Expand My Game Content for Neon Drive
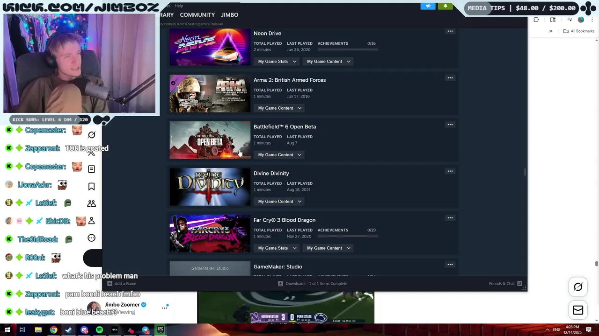The width and height of the screenshot is (599, 336). tap(329, 61)
